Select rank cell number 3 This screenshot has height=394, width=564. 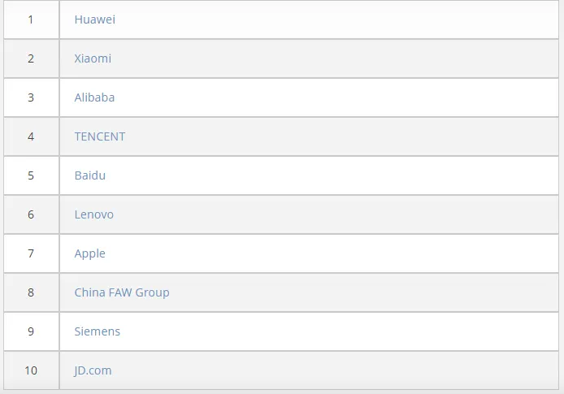[32, 97]
